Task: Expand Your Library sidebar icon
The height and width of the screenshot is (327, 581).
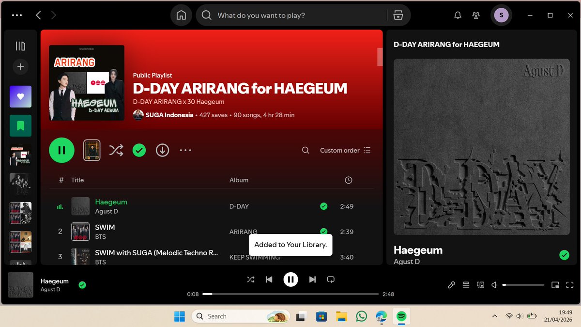Action: 20,46
